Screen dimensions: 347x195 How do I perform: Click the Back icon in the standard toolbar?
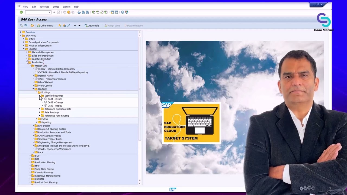[65, 12]
